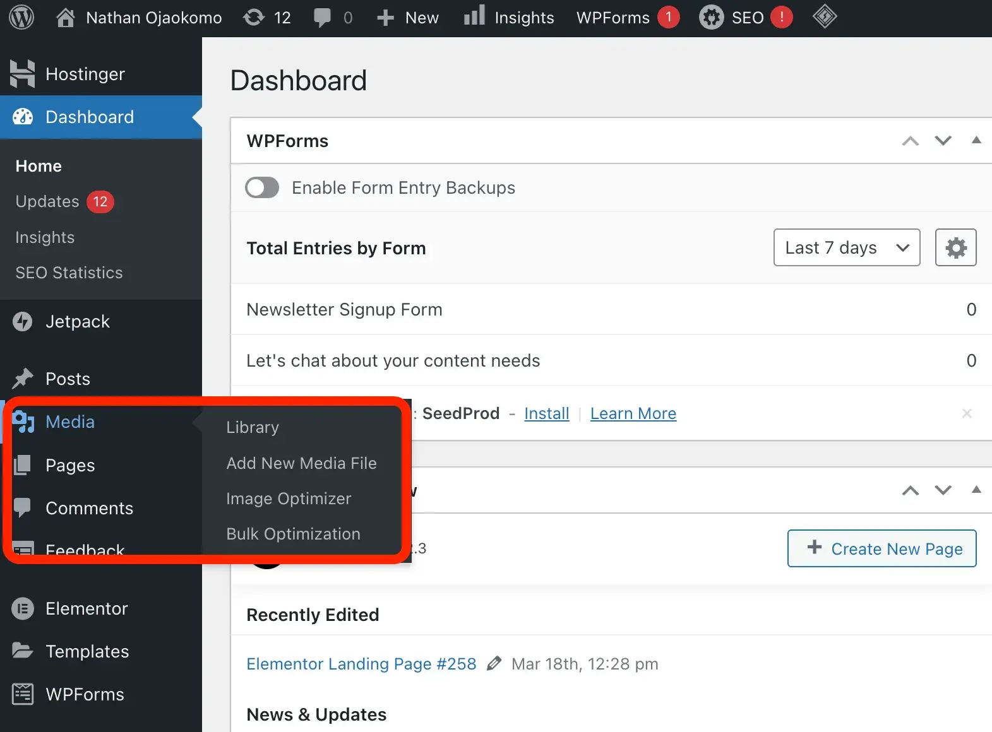Screen dimensions: 992x732
Task: Click the Hostinger logo icon in sidebar
Action: 22,74
